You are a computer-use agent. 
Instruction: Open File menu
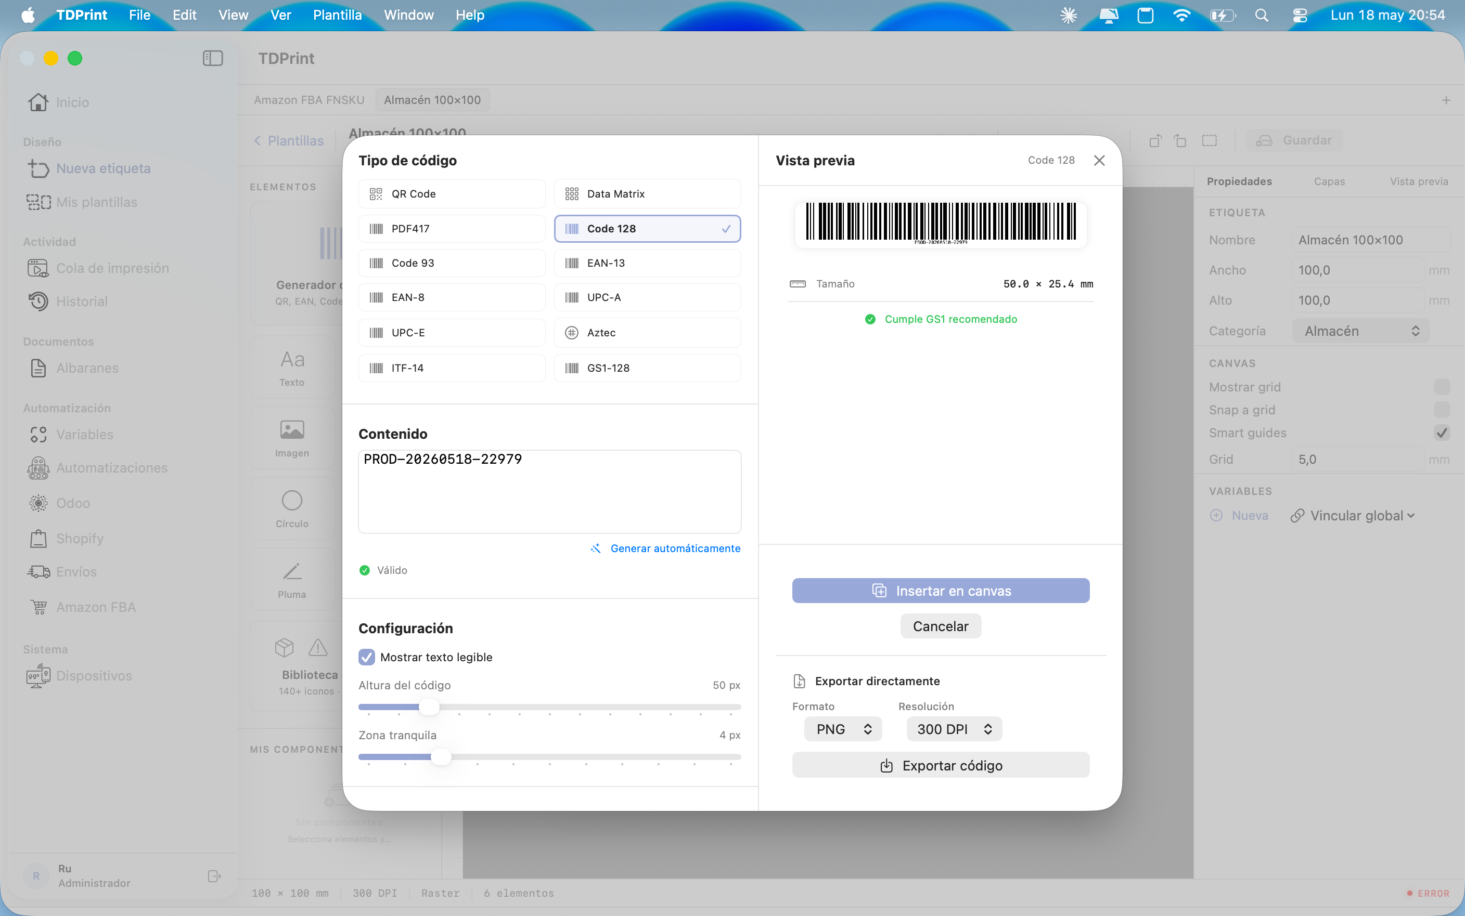pyautogui.click(x=139, y=15)
